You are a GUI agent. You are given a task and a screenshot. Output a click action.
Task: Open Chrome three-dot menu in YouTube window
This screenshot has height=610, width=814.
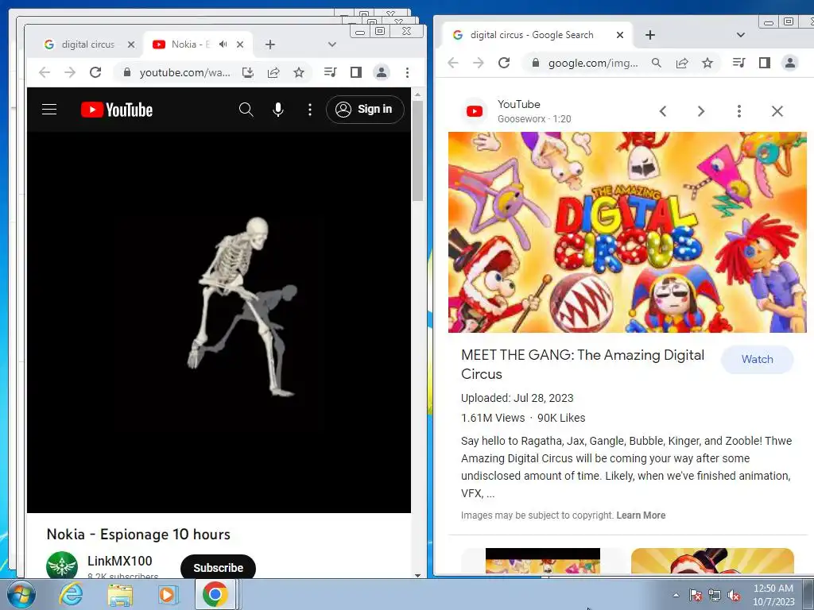coord(408,72)
